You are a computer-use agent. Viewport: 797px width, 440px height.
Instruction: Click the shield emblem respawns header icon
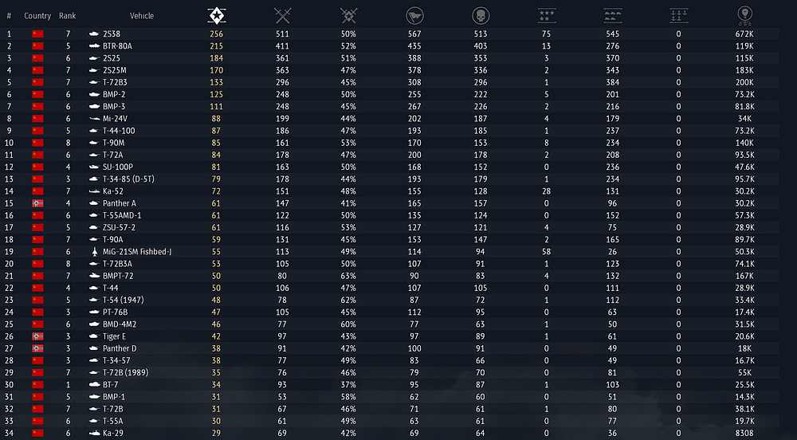[414, 15]
